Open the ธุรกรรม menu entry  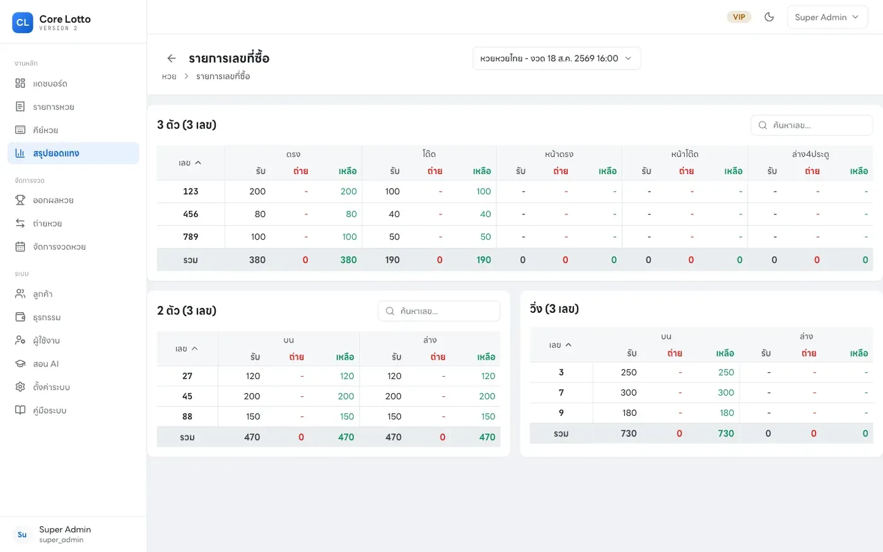click(x=73, y=317)
